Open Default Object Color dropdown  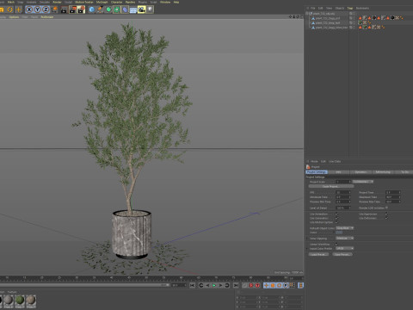click(x=345, y=228)
